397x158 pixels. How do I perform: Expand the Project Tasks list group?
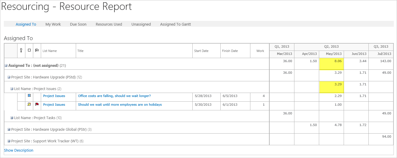tap(12, 118)
